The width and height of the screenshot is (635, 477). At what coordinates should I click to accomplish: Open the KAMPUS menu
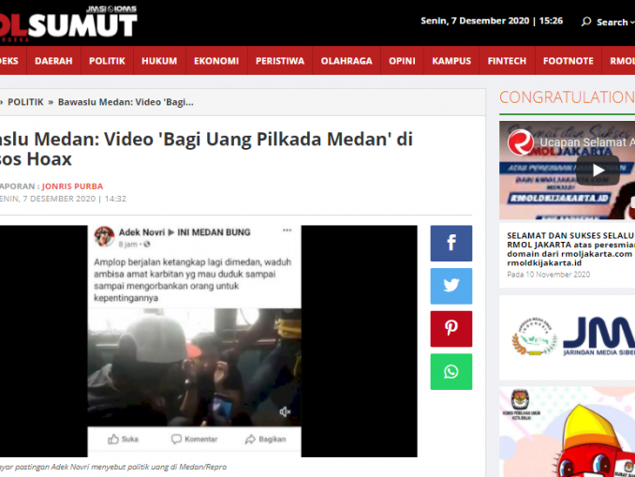coord(451,61)
